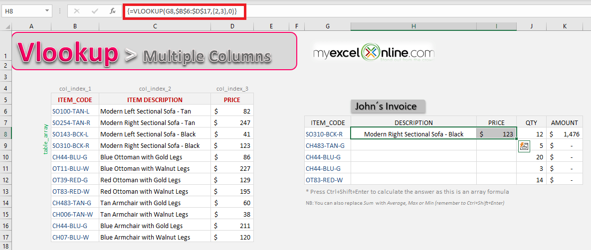
Task: Select column C header
Action: coord(155,26)
